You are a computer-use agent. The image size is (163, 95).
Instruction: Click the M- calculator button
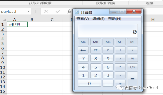pos(132,42)
